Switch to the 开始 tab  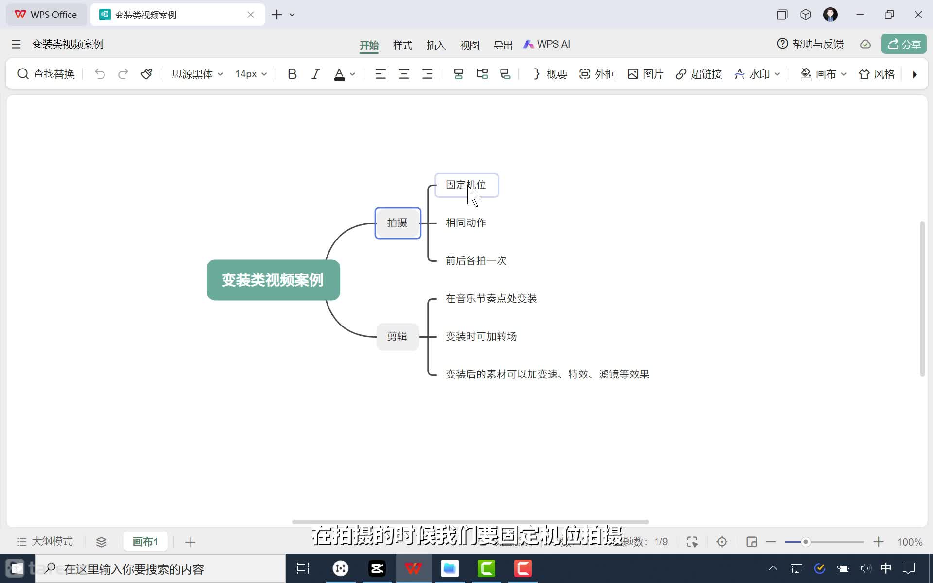369,45
